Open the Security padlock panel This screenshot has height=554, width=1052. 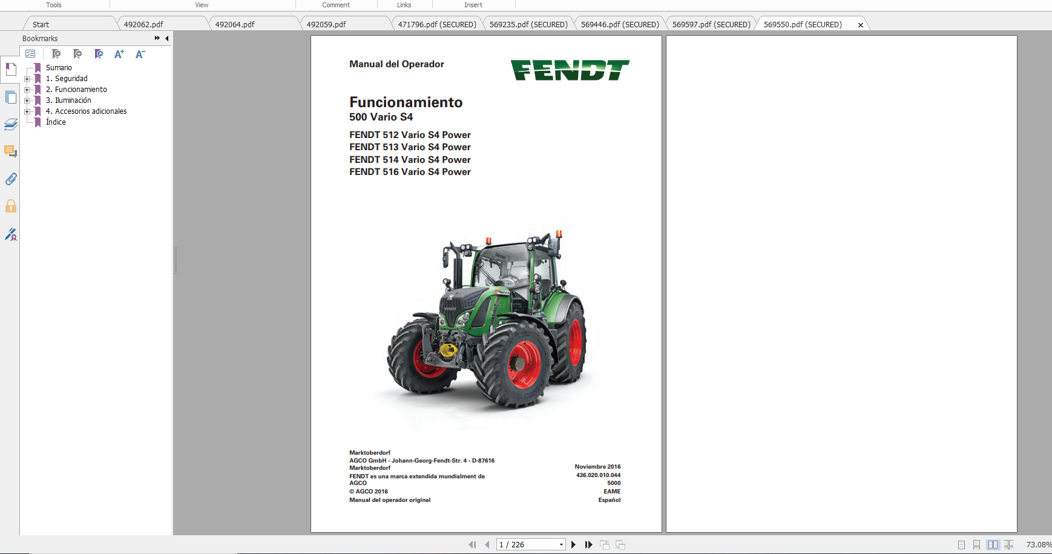10,206
